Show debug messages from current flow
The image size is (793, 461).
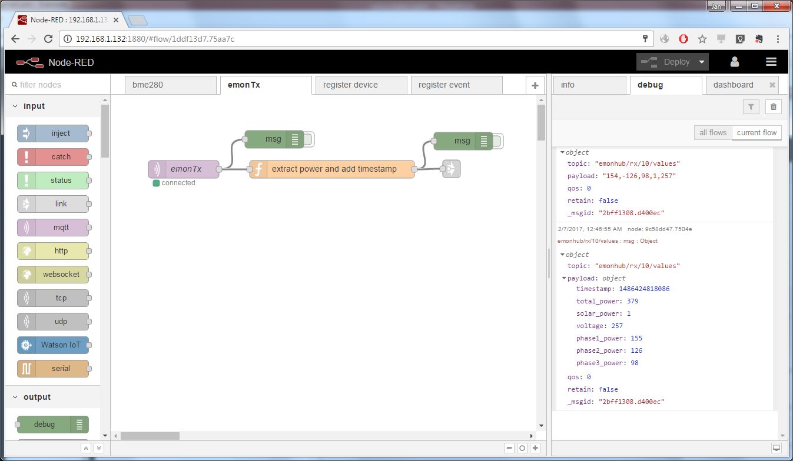coord(756,133)
